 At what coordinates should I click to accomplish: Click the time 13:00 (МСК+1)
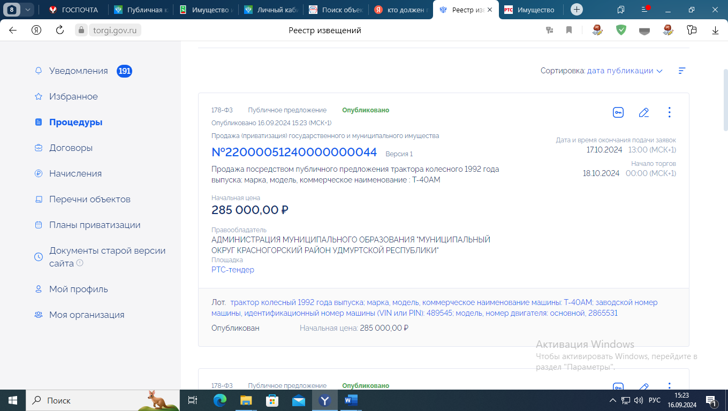[652, 150]
